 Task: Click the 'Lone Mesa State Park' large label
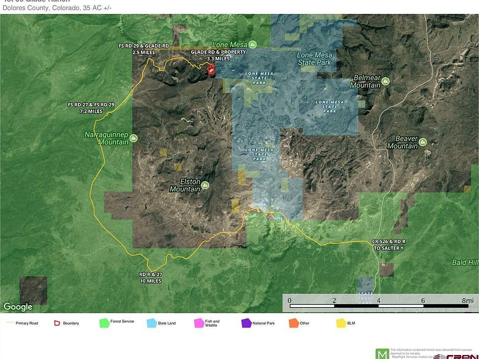[x=315, y=59]
